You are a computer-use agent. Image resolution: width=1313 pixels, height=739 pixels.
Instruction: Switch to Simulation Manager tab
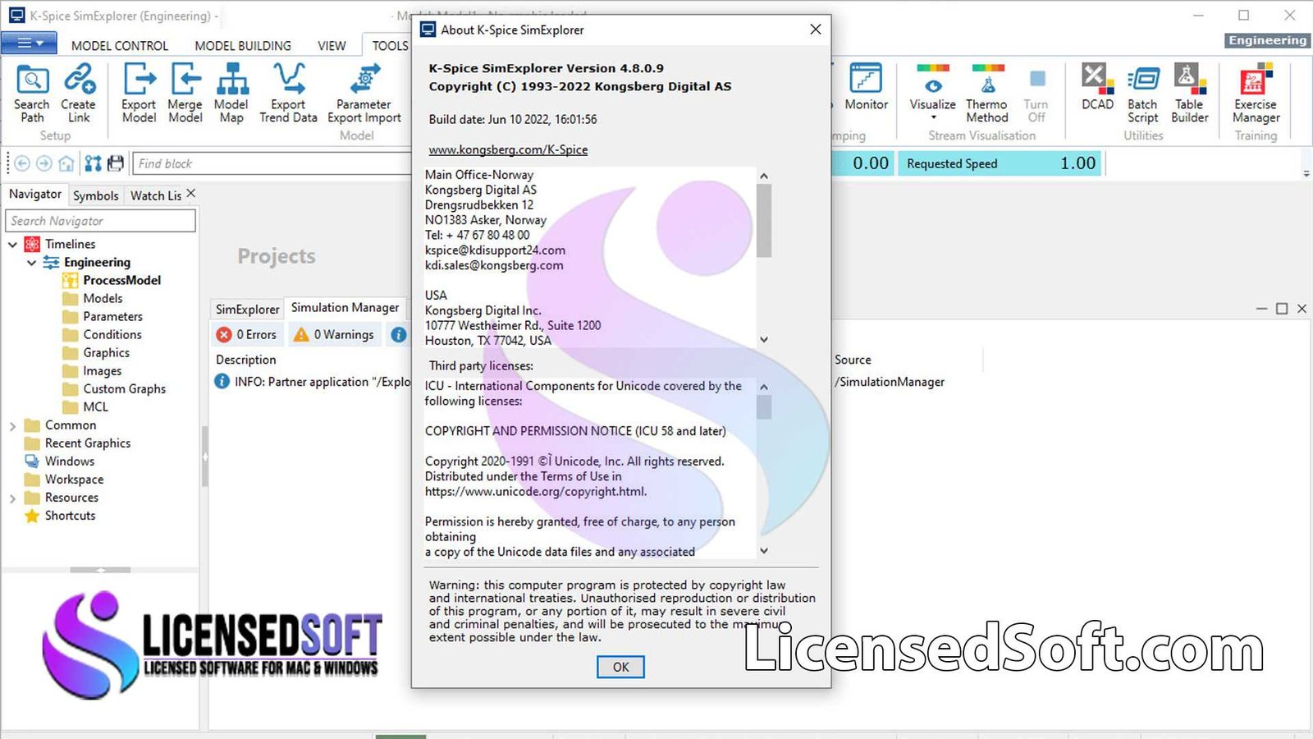click(345, 308)
